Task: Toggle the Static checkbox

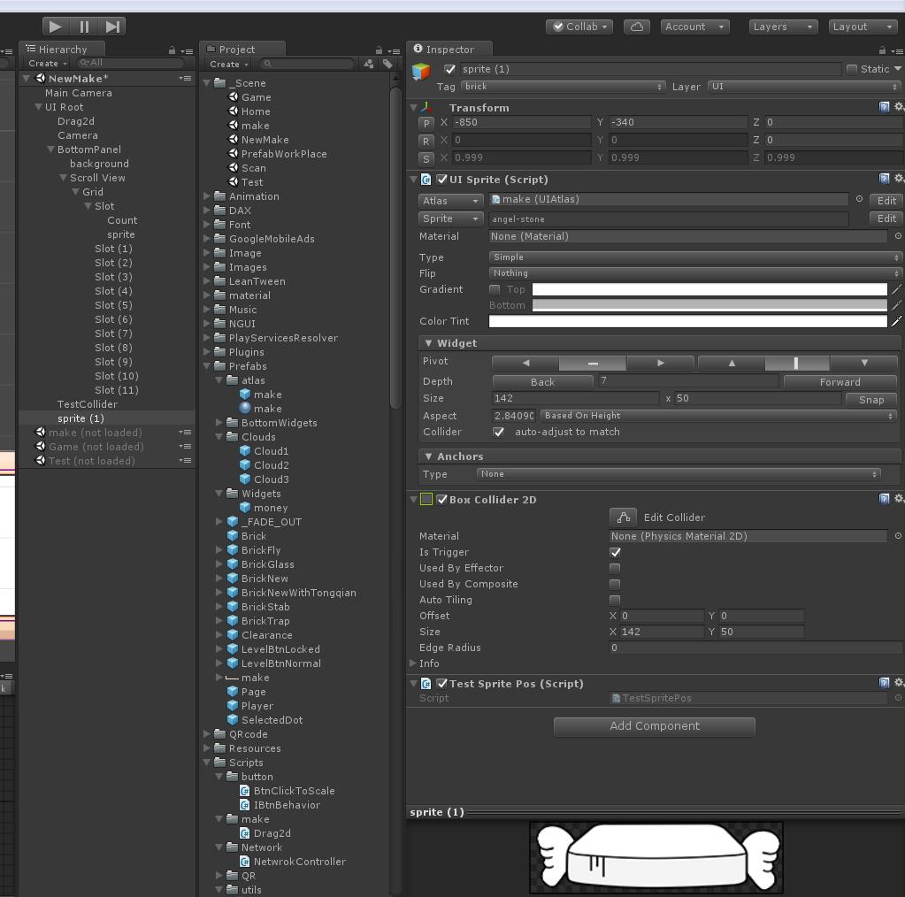Action: [851, 69]
